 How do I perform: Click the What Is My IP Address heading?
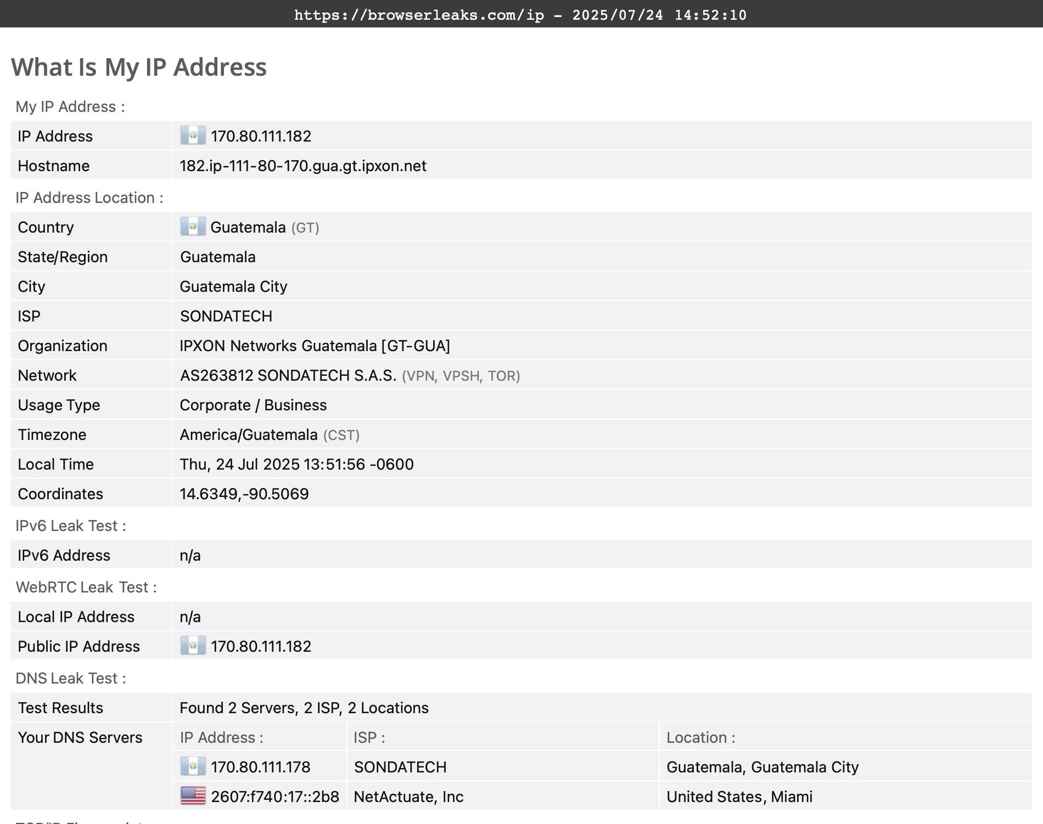(139, 67)
